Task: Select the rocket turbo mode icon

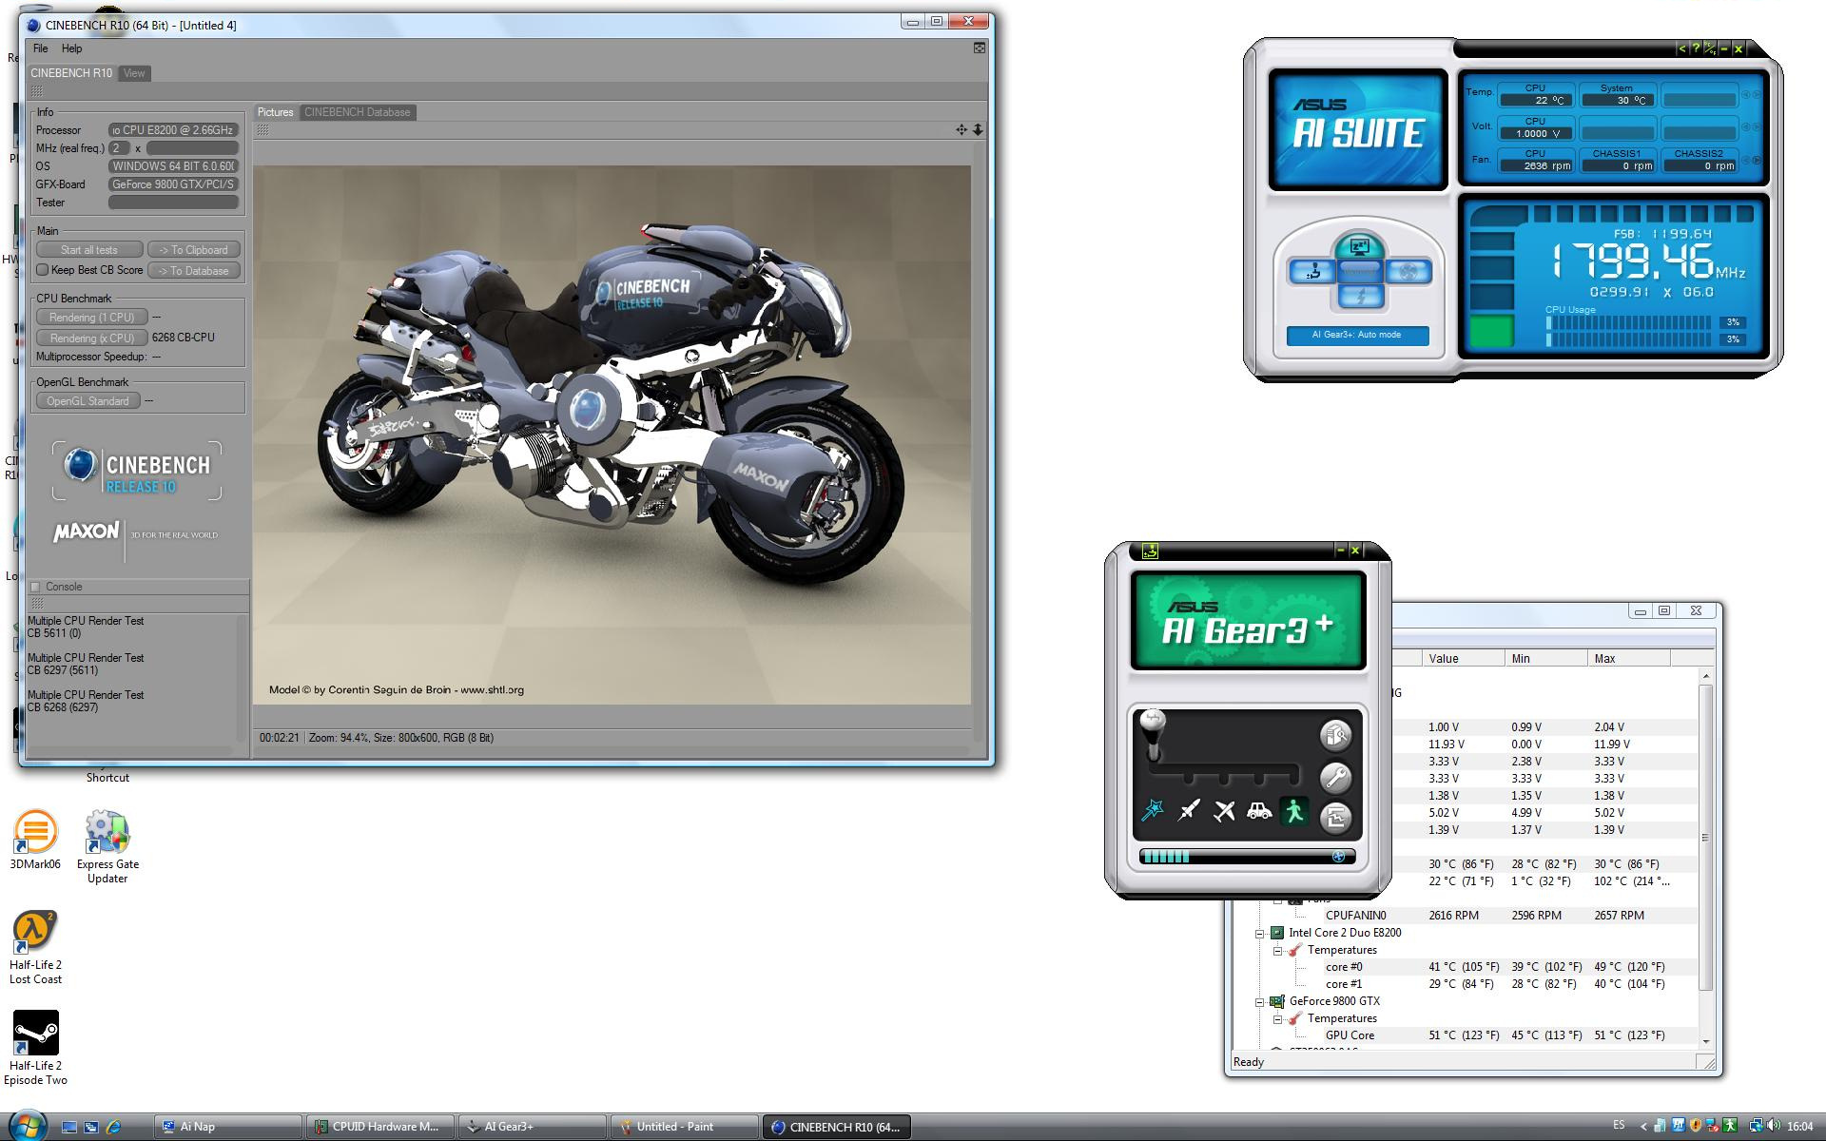Action: click(1189, 811)
